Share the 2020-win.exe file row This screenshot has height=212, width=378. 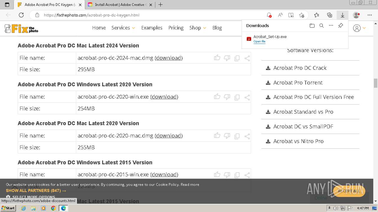pos(247,97)
